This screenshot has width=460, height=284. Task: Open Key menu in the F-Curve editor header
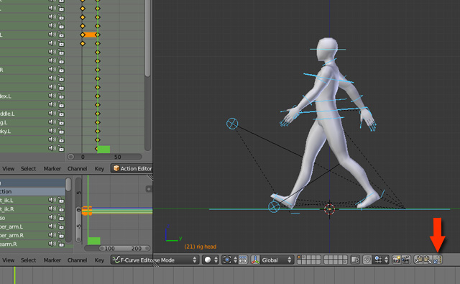click(x=99, y=260)
